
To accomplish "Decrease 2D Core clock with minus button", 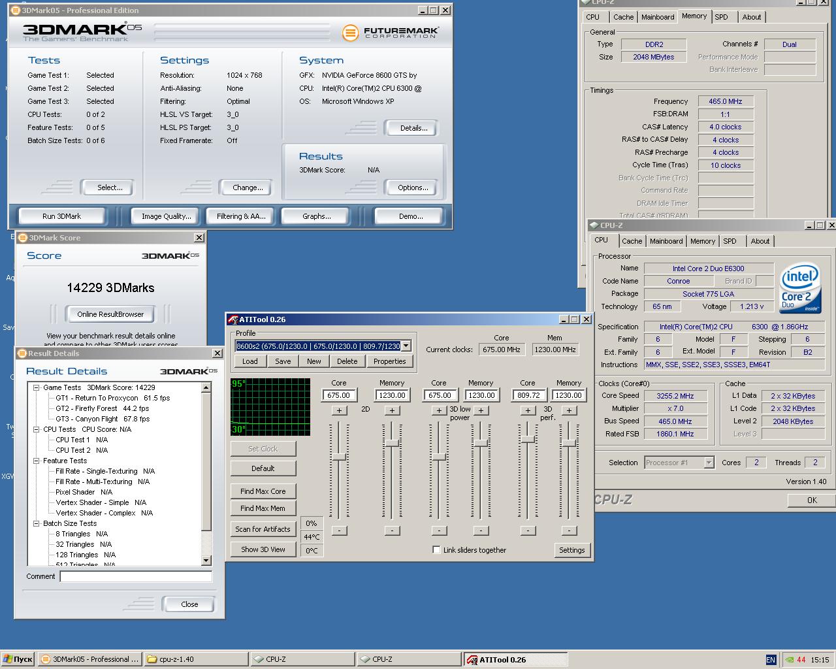I will (339, 530).
